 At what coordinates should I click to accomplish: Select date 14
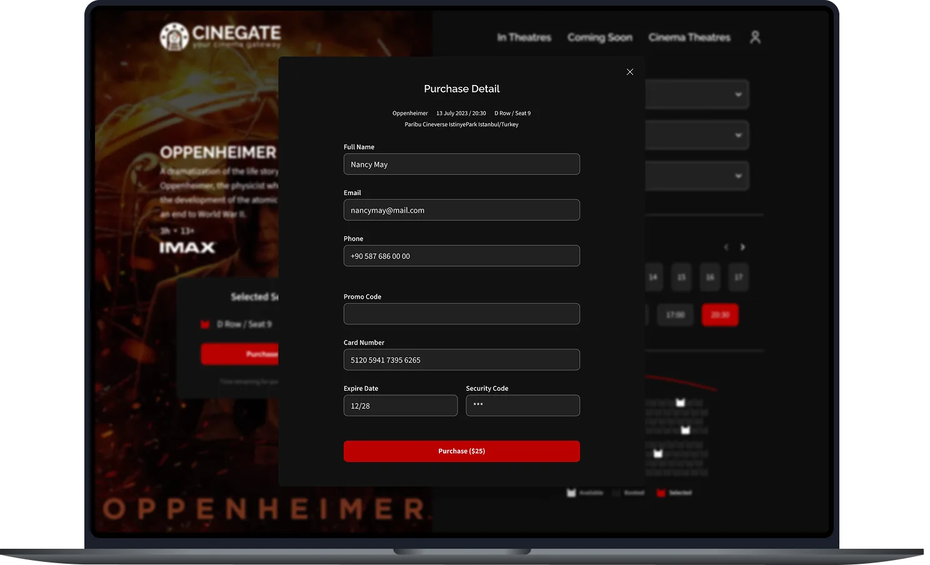click(x=652, y=277)
